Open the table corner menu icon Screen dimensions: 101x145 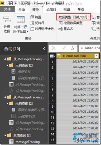[52, 56]
